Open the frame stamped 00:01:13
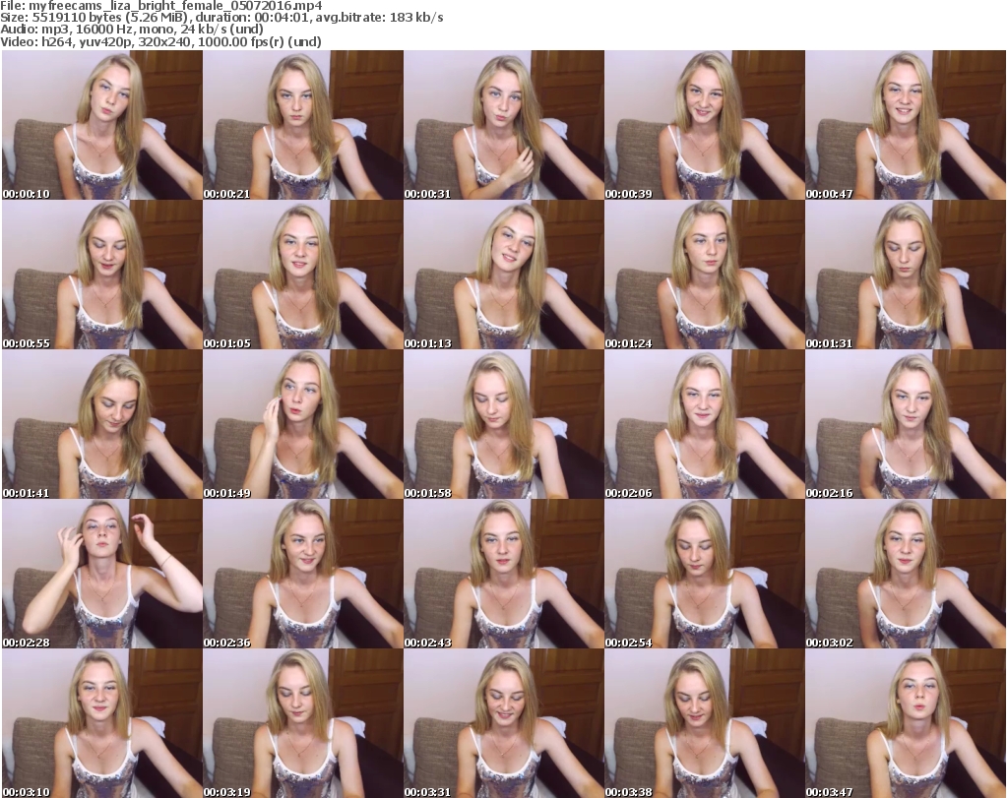Screen dimensions: 1008x798 click(504, 275)
